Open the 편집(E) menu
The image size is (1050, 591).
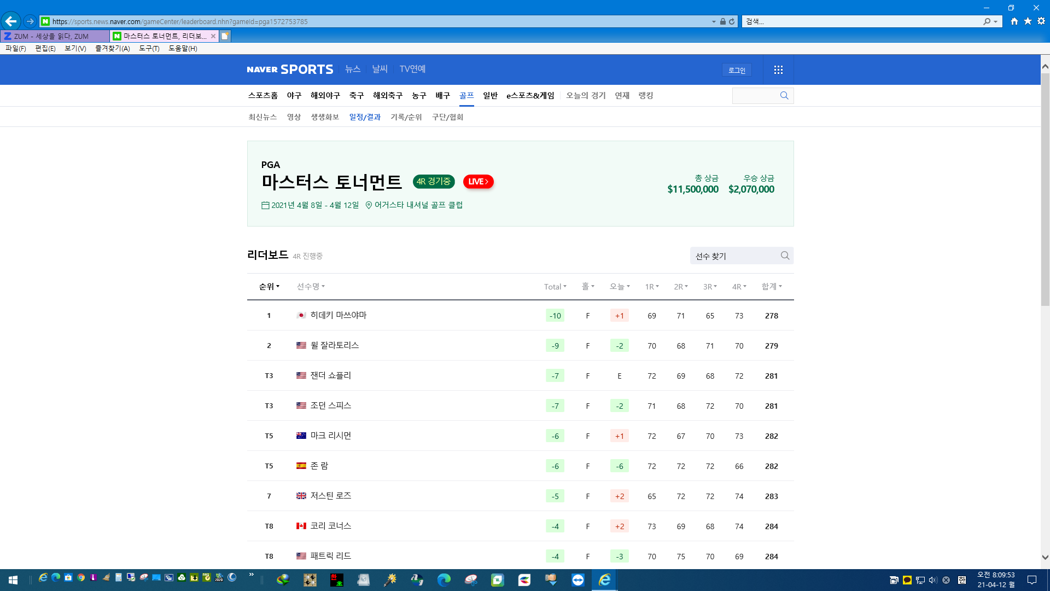tap(45, 48)
